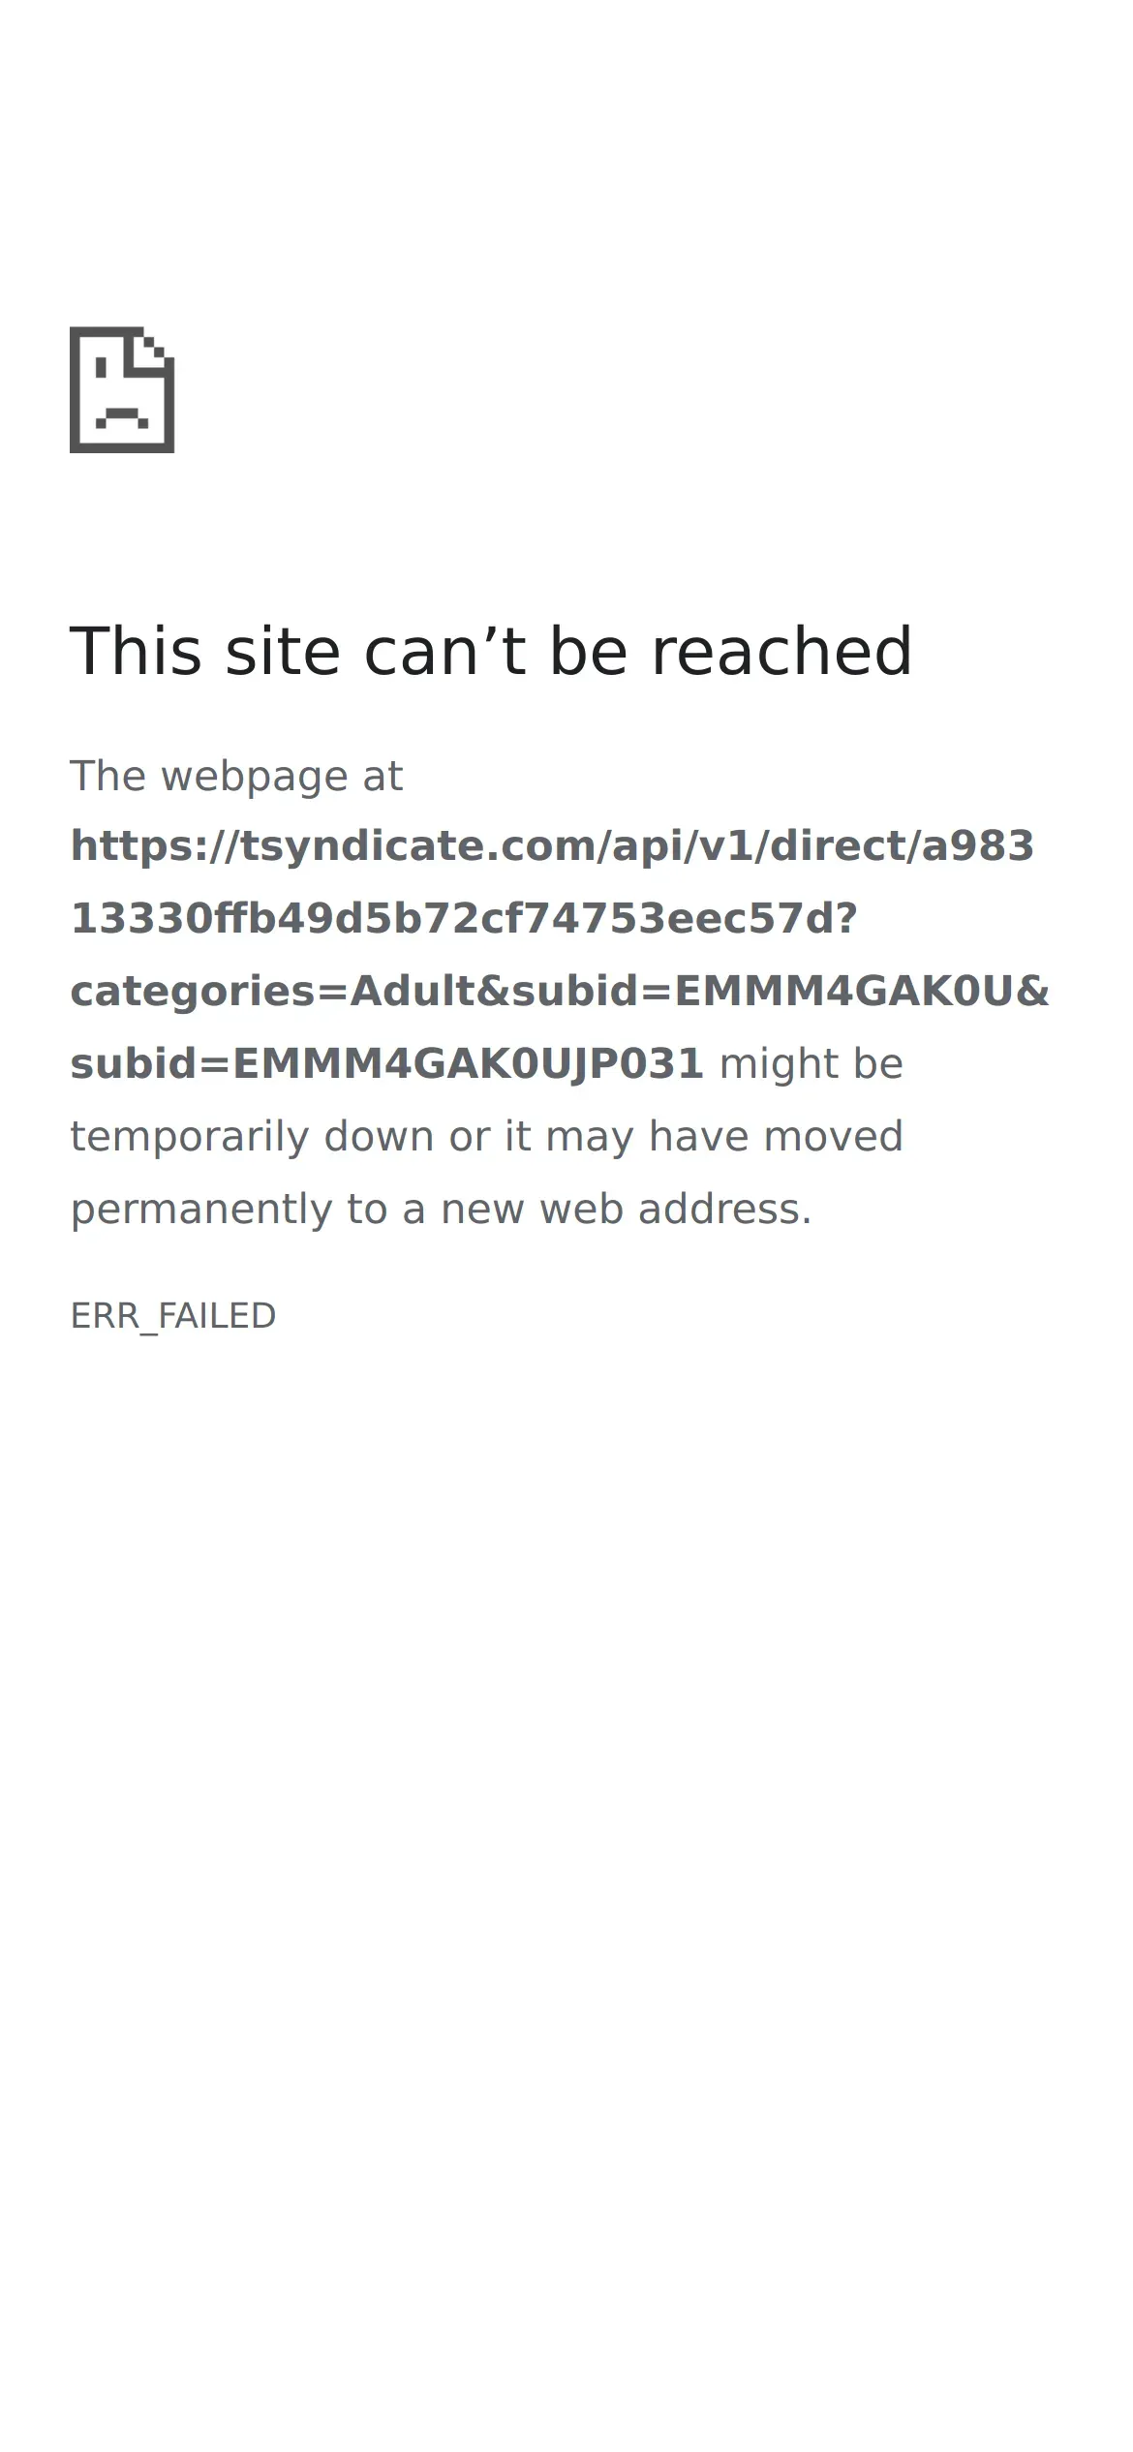Click the frowning mouth on the page icon

pos(122,417)
